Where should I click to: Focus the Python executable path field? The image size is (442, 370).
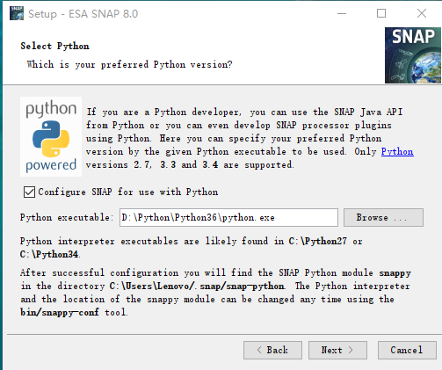pyautogui.click(x=228, y=217)
